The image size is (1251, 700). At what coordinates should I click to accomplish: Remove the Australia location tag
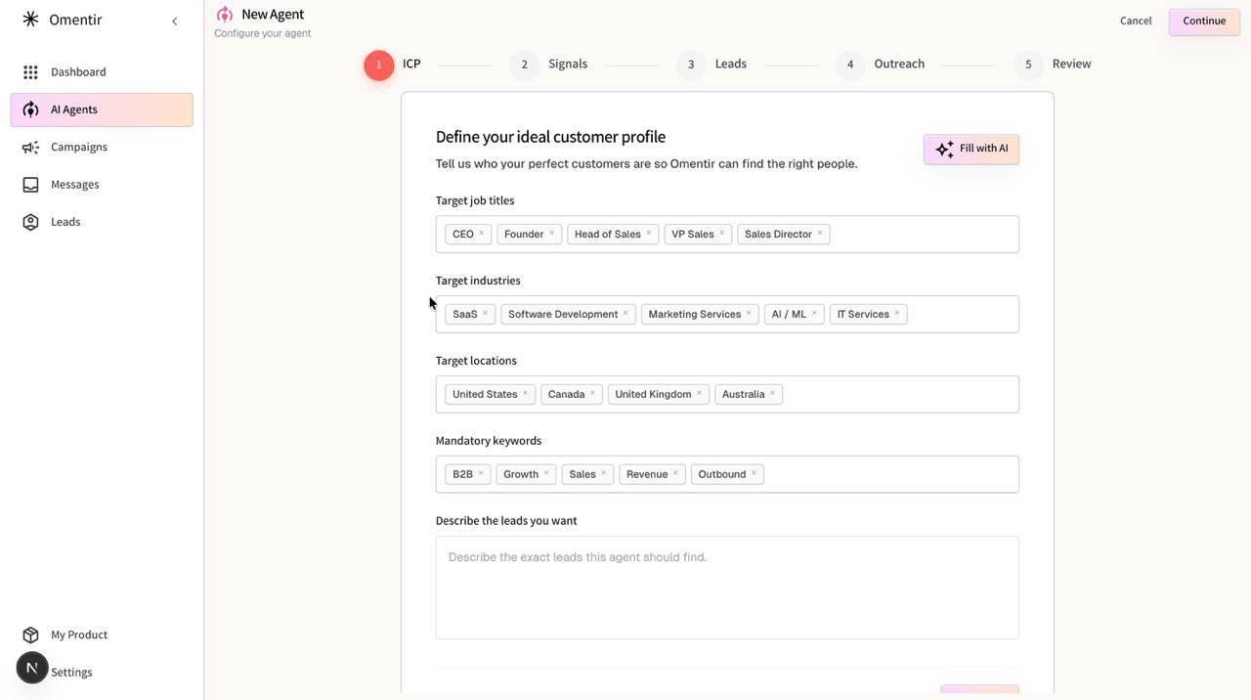click(x=772, y=394)
